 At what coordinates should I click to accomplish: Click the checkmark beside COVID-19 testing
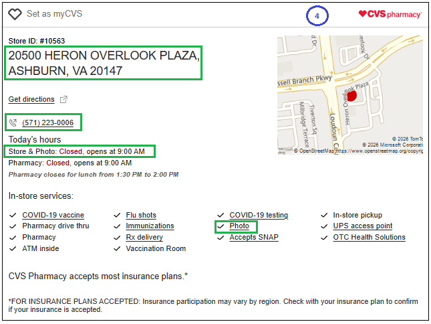(x=221, y=215)
